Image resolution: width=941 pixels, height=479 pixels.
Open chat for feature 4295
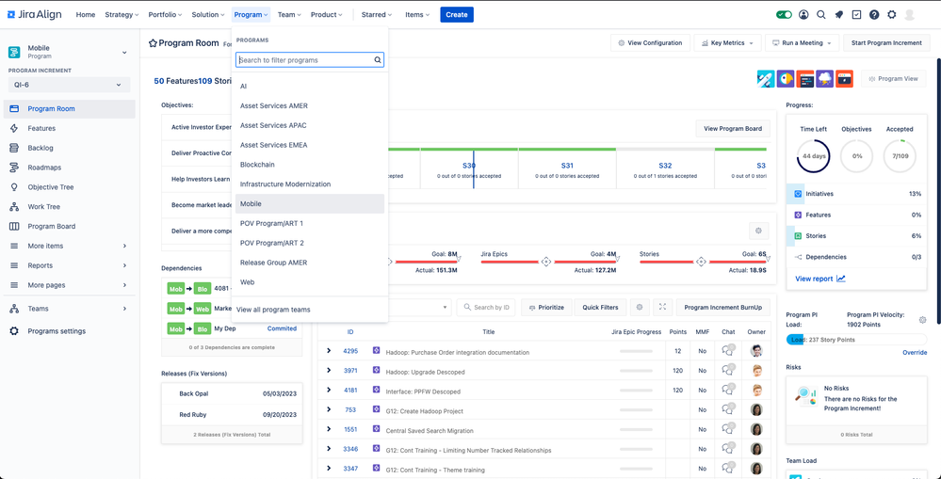[x=728, y=351]
